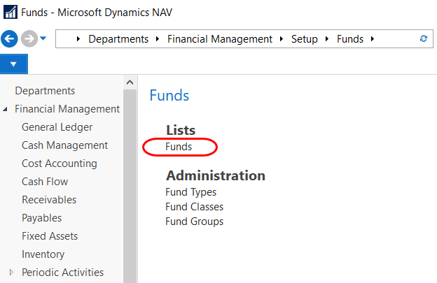
Task: Open the Funds list link
Action: tap(179, 147)
